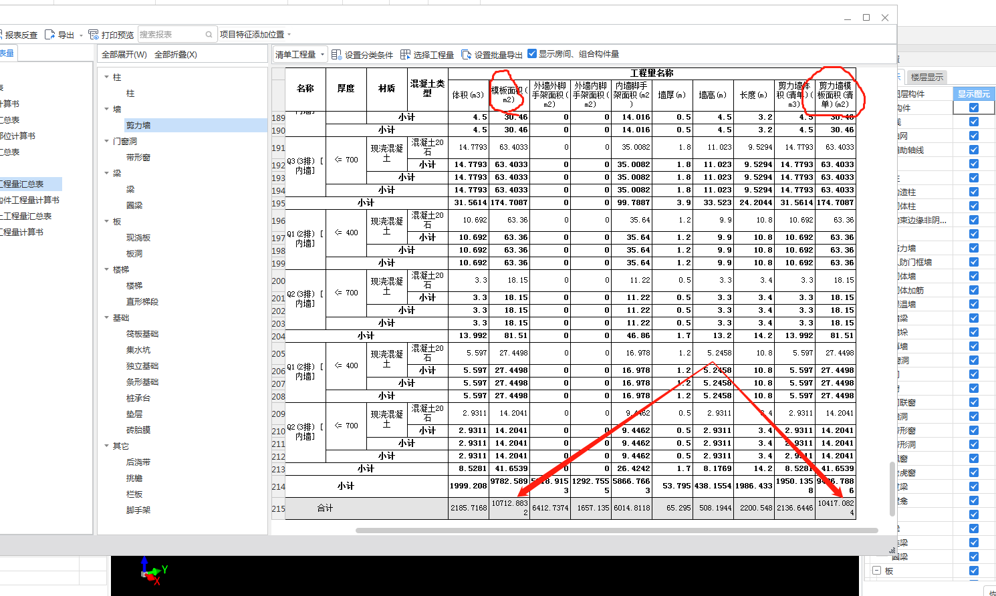Click the 选择工程量 icon
The height and width of the screenshot is (596, 996).
point(405,55)
